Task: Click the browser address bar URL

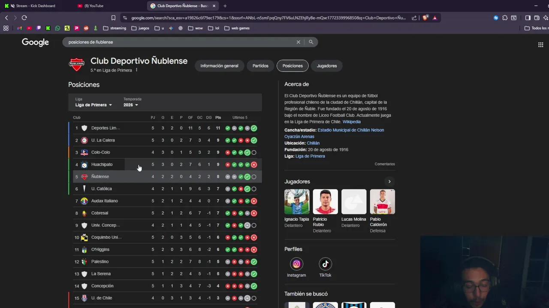Action: point(268,18)
